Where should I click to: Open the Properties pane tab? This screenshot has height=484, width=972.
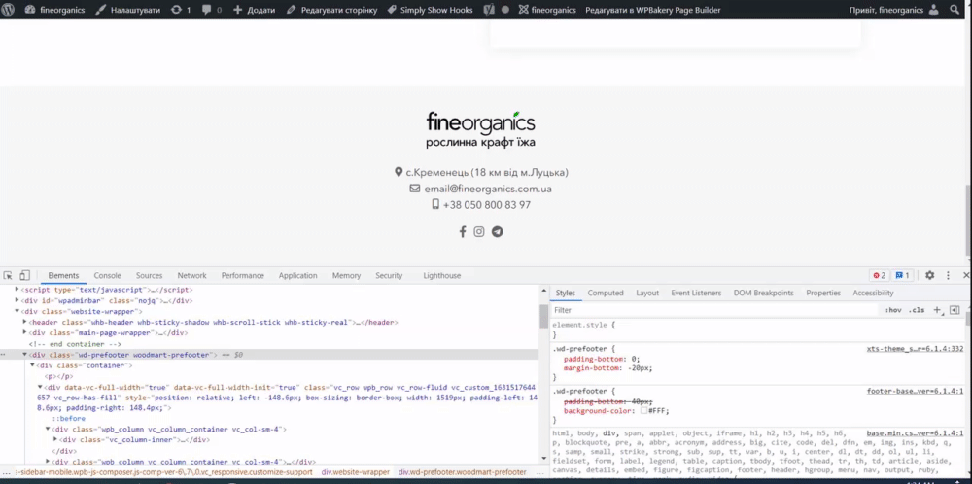click(823, 294)
